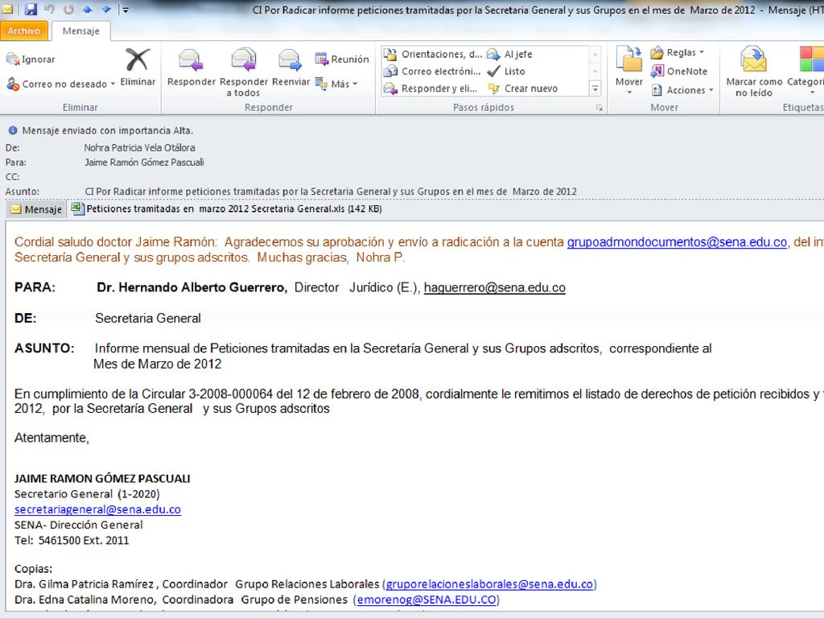Screen dimensions: 824x618
Task: Open gruporelacioneslaborales@sena.edu.co link
Action: coord(490,584)
